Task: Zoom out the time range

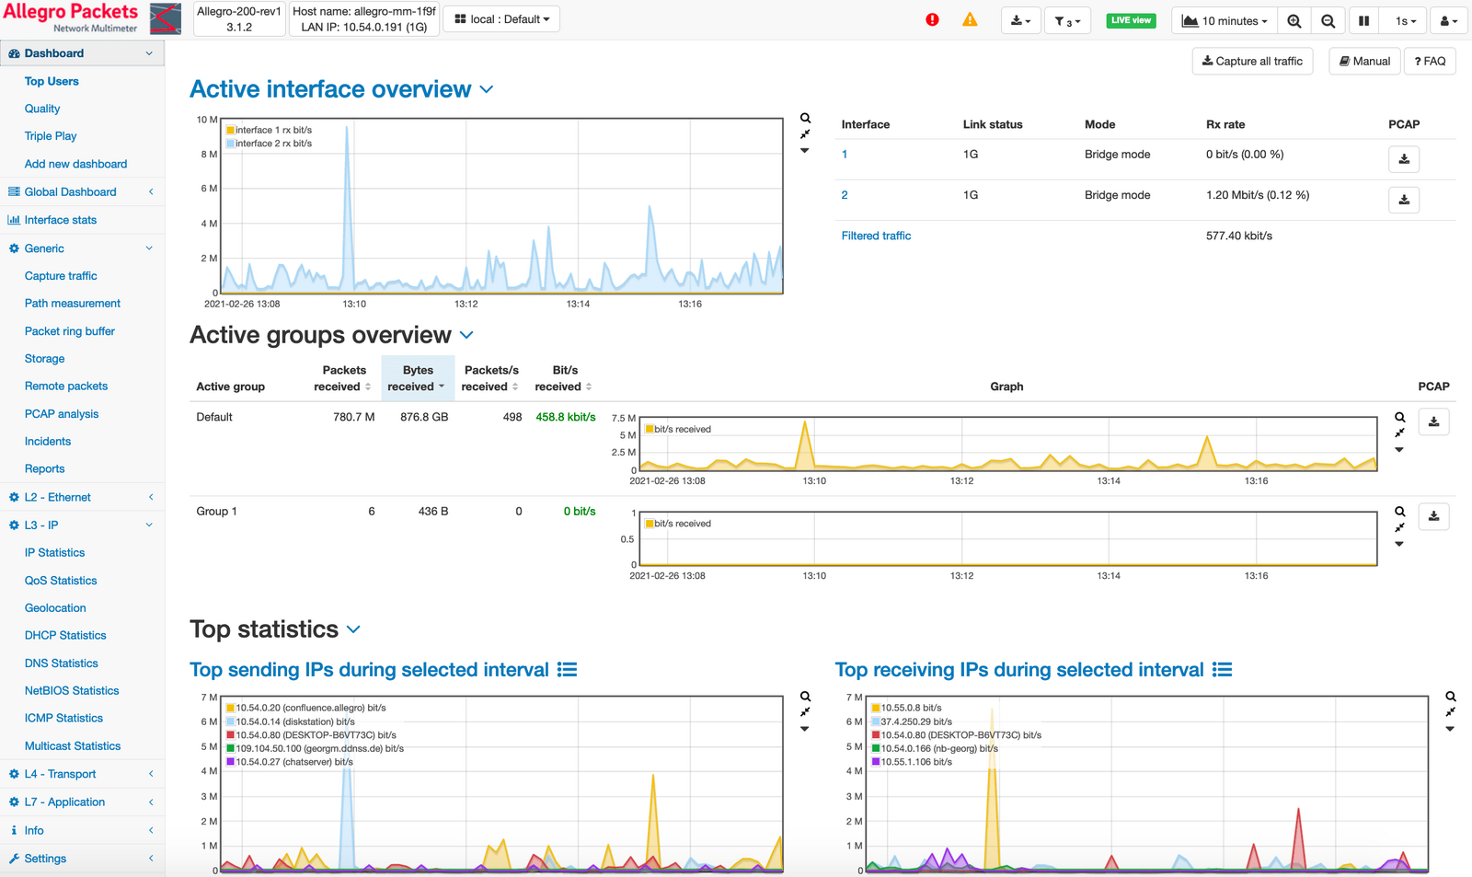Action: coord(1328,20)
